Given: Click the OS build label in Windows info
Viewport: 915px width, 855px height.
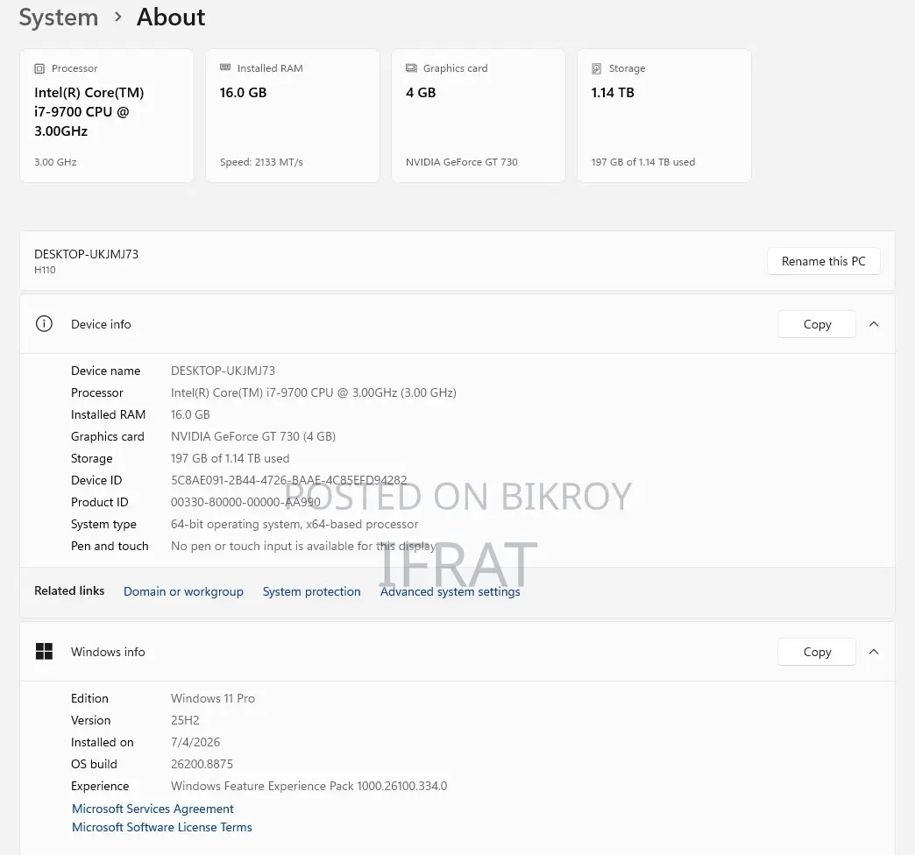Looking at the screenshot, I should [x=94, y=764].
